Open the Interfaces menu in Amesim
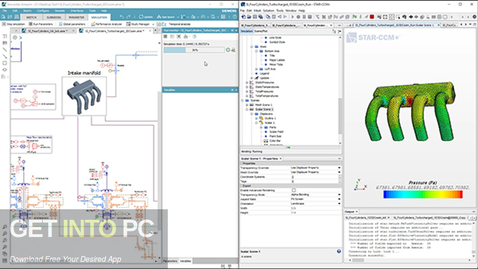This screenshot has height=269, width=478. pyautogui.click(x=77, y=11)
